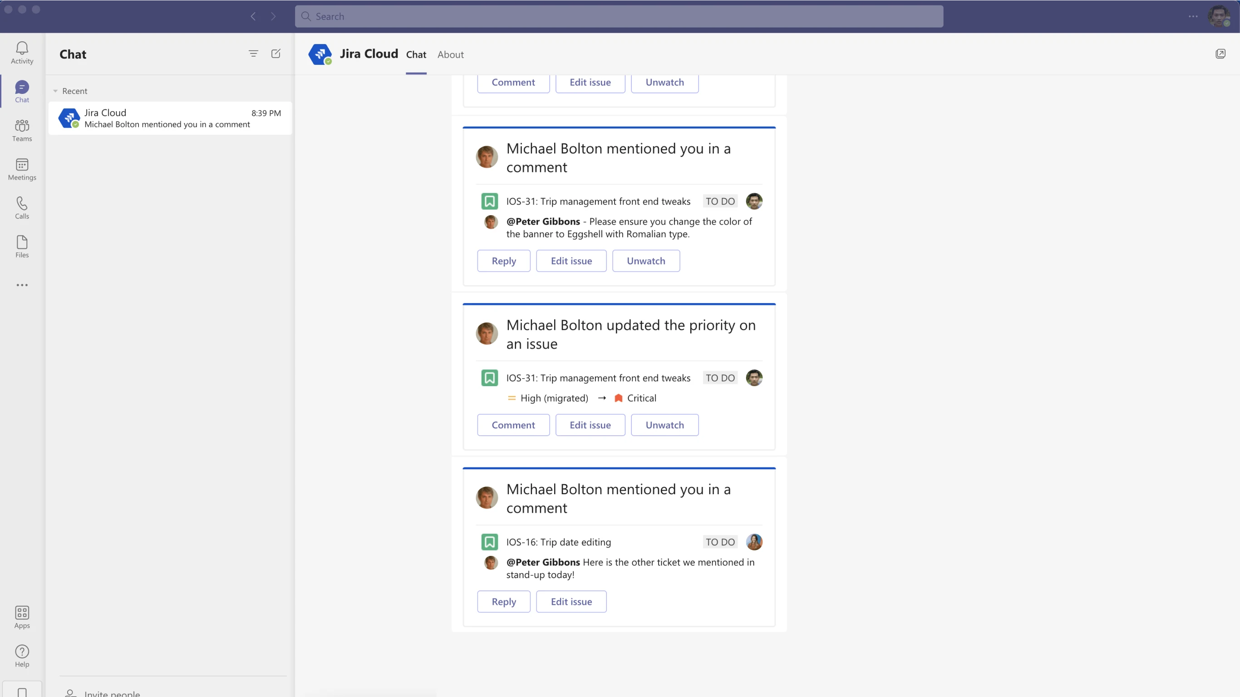Open the Jira Cloud conversation in Recent
Screen dimensions: 1240x697
(x=170, y=118)
